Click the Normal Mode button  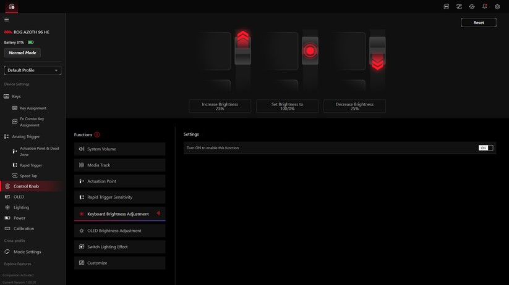[22, 52]
